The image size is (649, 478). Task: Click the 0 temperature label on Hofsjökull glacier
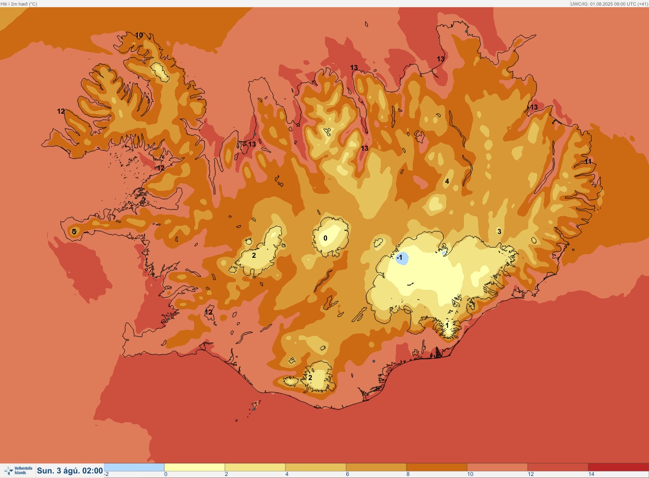[326, 238]
